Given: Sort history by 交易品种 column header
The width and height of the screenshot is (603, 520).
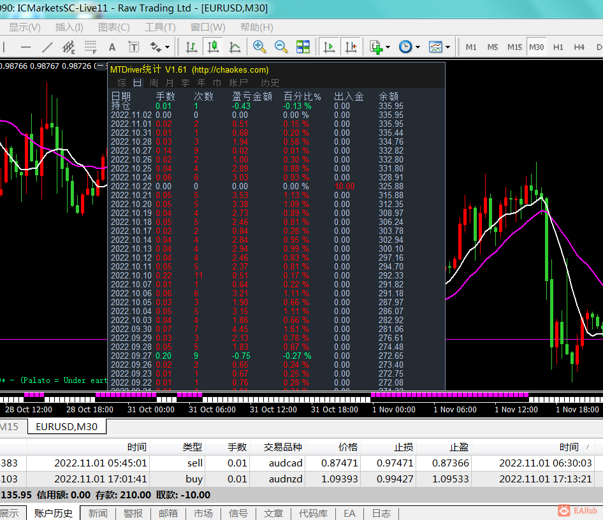Looking at the screenshot, I should (x=278, y=447).
